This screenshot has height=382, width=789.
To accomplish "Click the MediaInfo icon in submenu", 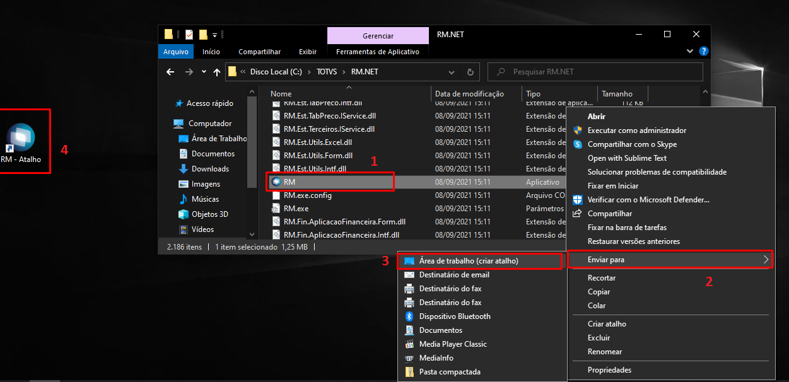I will tap(409, 358).
